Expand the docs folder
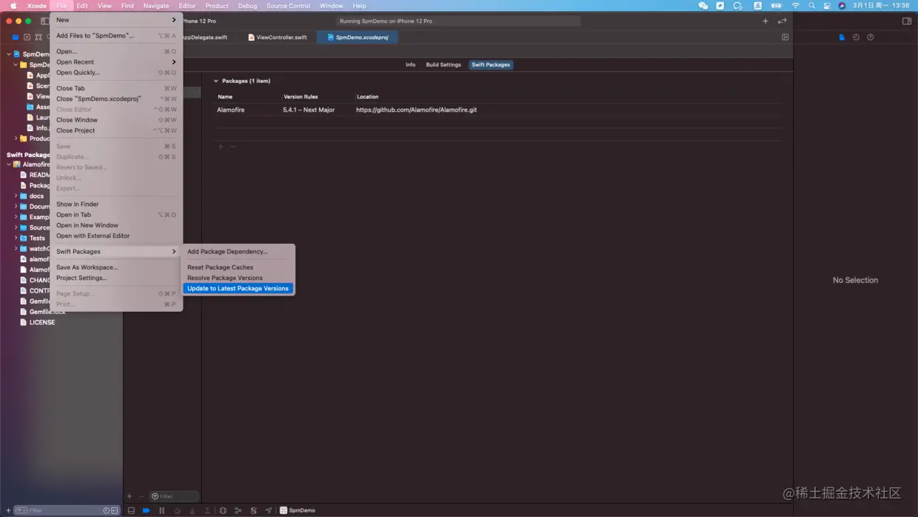Screen dimensions: 918x517 (16, 196)
